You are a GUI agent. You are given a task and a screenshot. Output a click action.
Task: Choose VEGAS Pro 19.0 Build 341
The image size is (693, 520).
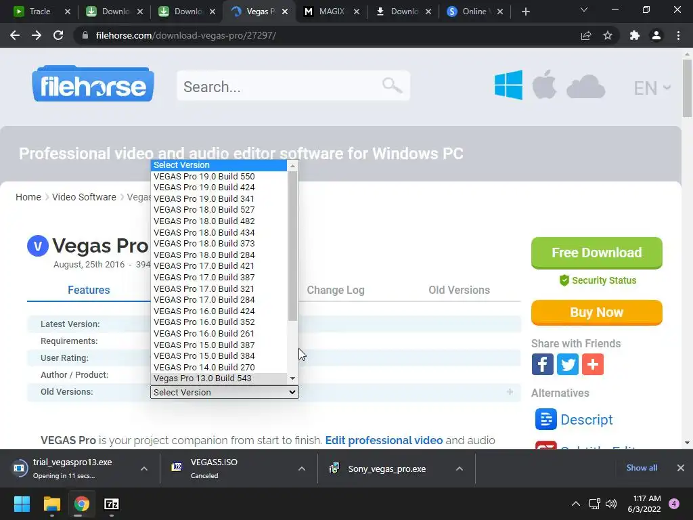219,198
